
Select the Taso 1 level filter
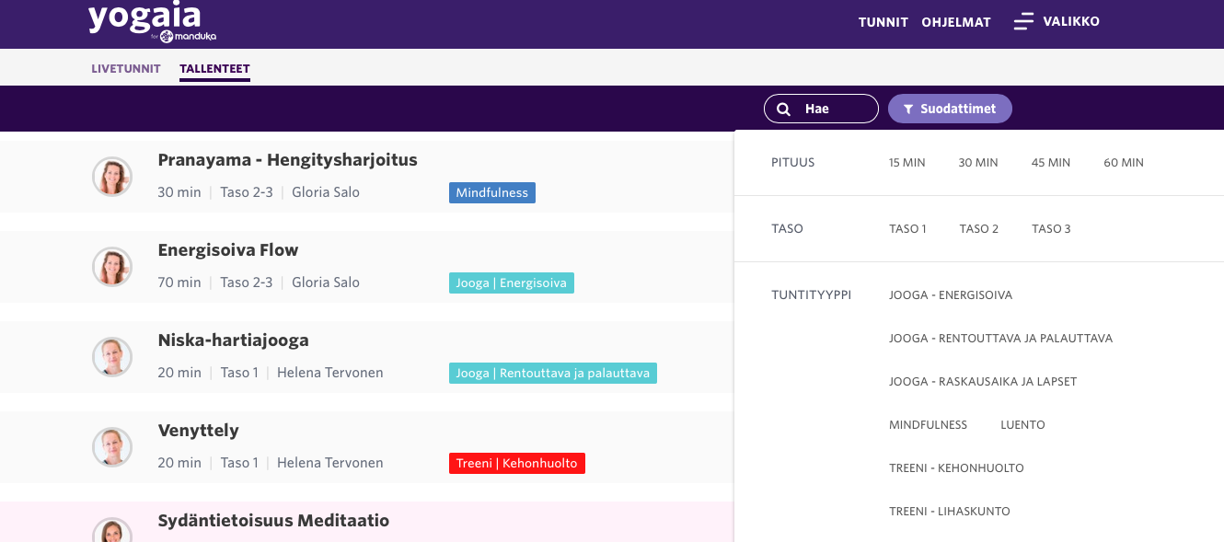pyautogui.click(x=907, y=229)
